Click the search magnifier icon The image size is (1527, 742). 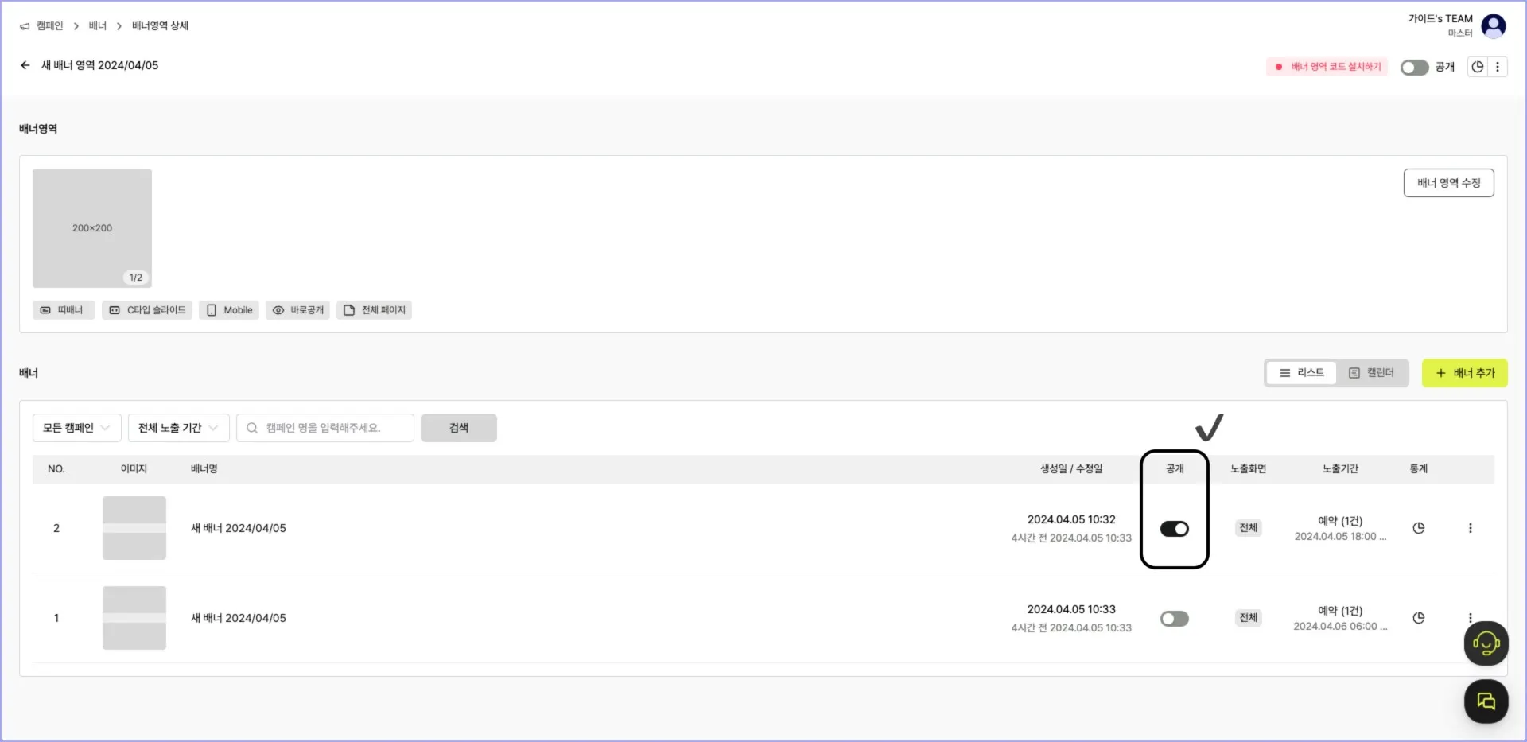point(252,428)
